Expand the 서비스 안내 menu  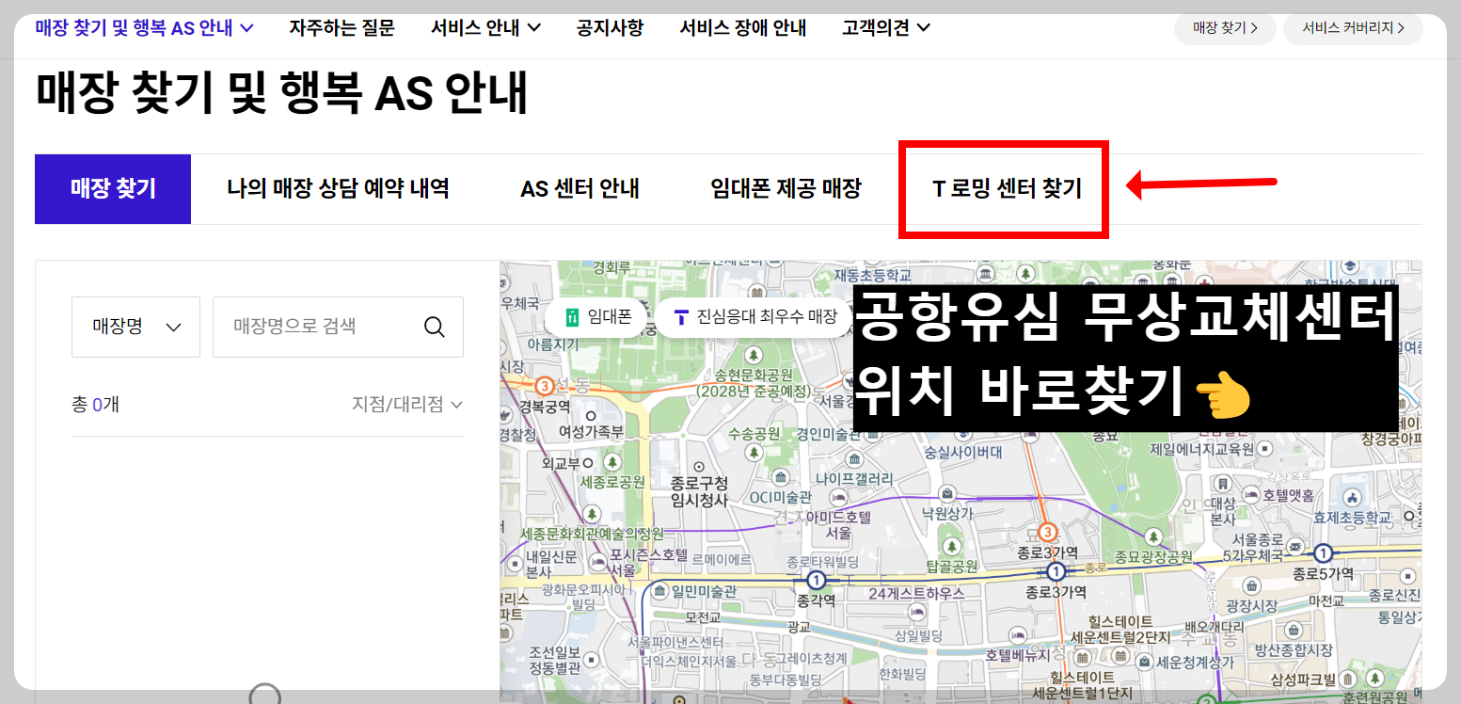485,27
